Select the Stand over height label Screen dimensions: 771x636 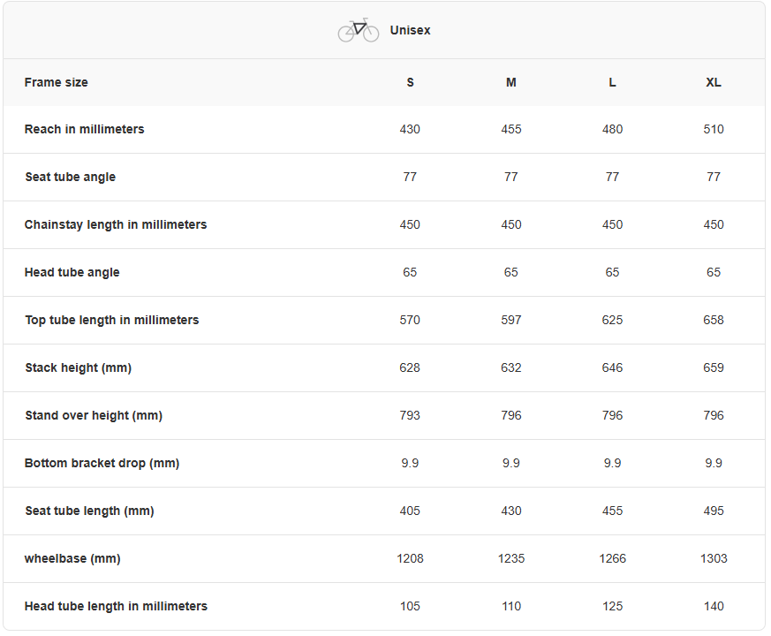pos(94,415)
